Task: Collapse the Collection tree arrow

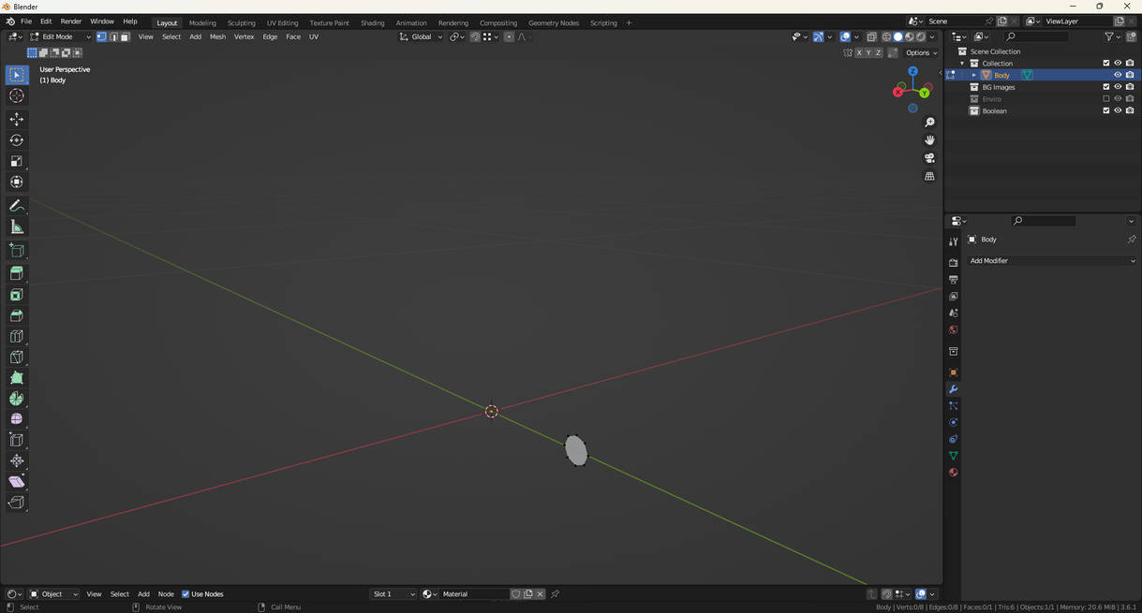Action: (x=962, y=63)
